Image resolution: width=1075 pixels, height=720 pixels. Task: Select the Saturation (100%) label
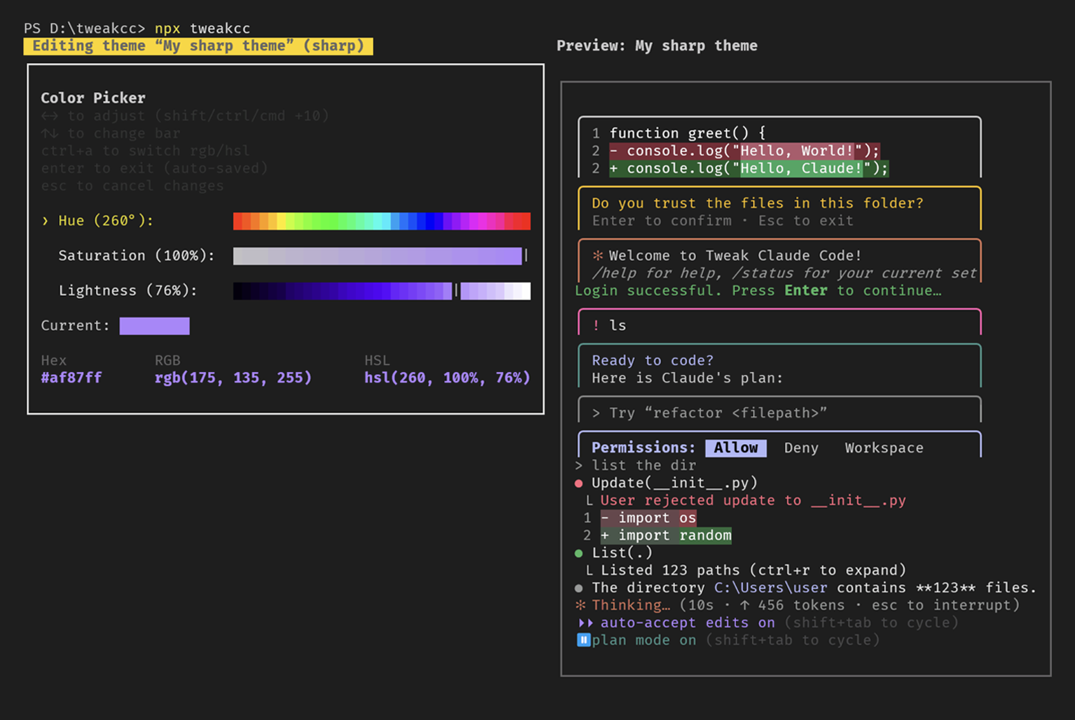point(136,256)
